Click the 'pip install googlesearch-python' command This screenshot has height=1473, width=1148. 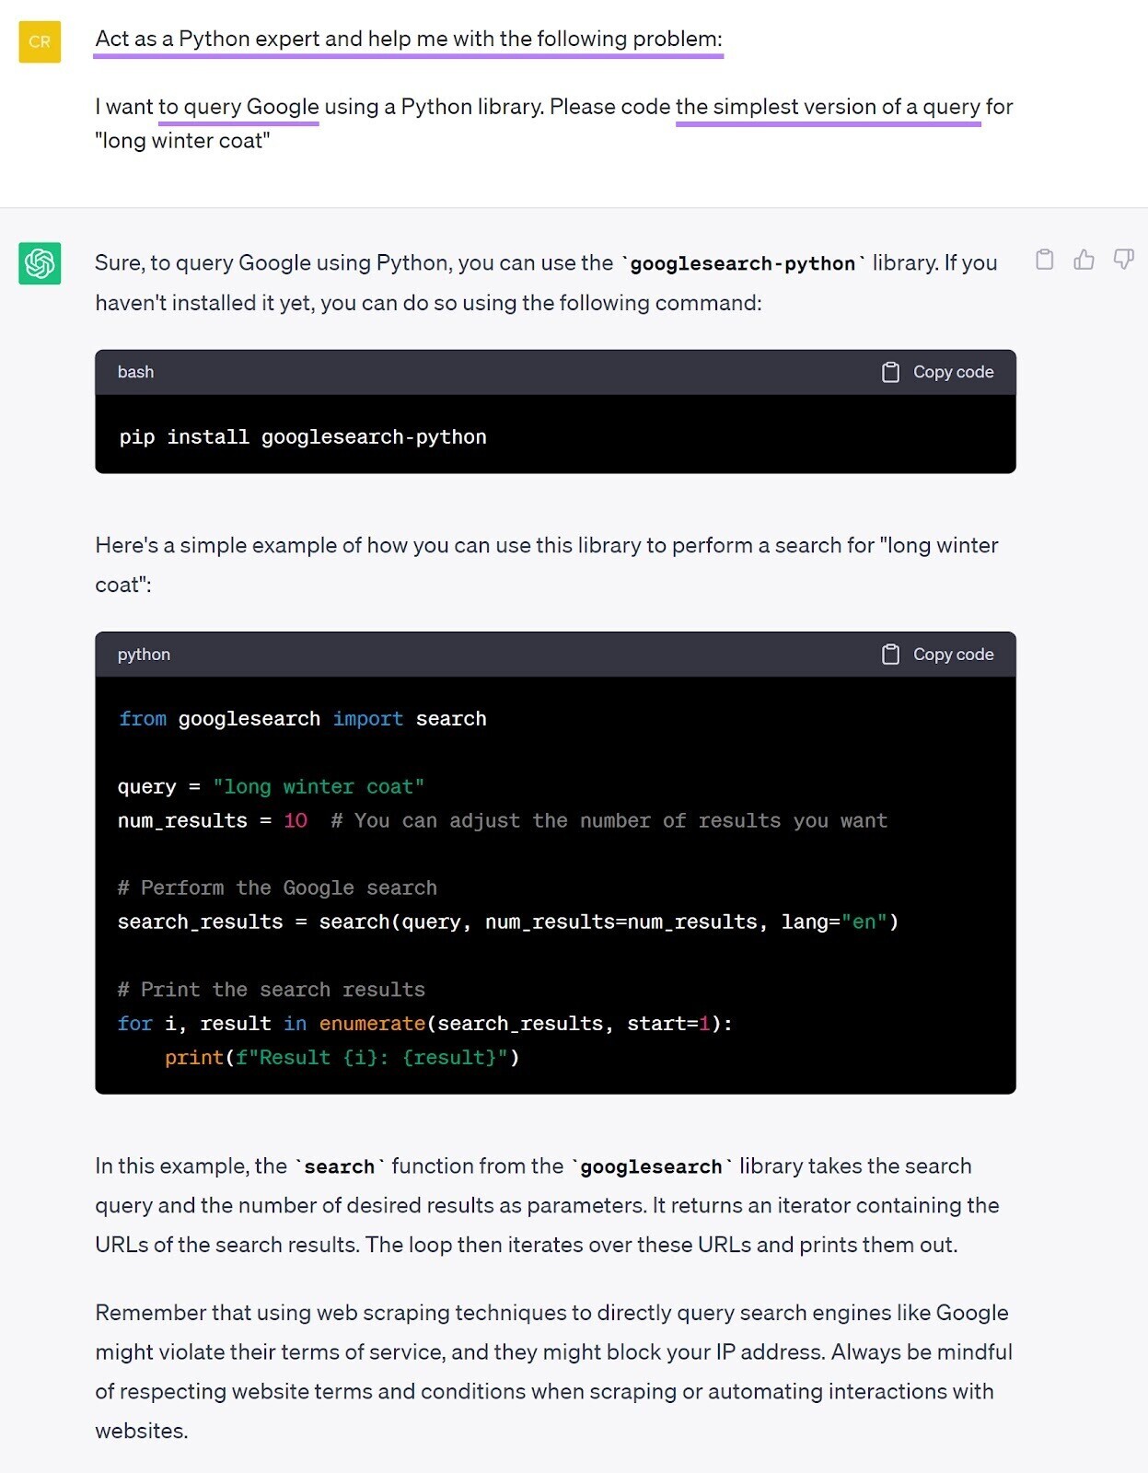[x=303, y=437]
